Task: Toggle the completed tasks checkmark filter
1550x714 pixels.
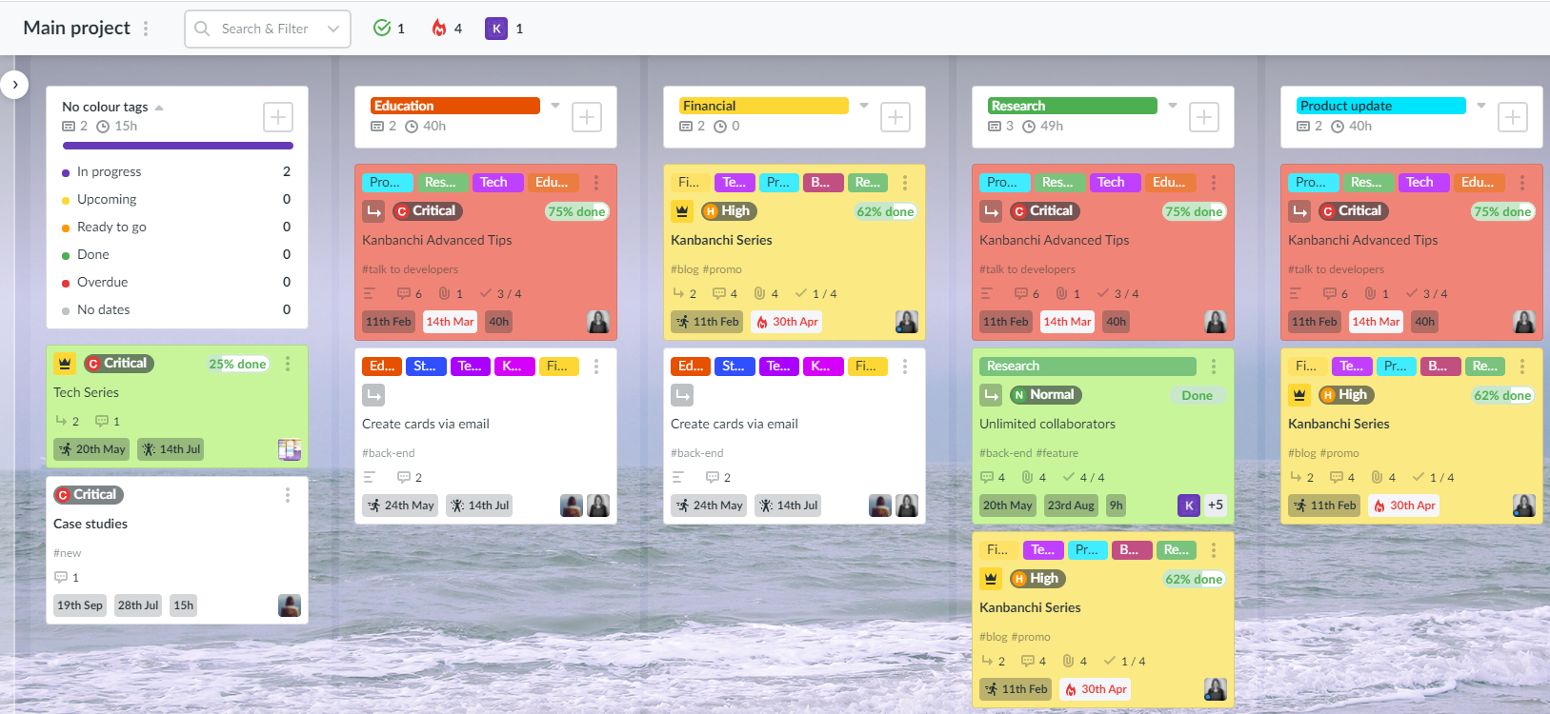Action: click(389, 29)
